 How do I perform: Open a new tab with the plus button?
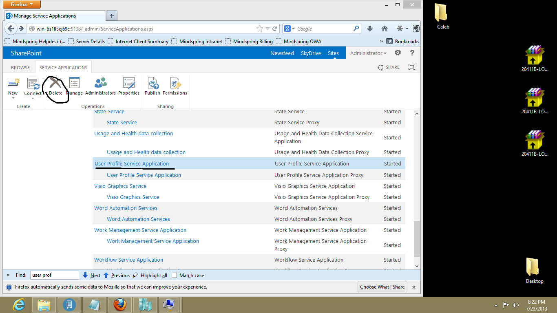point(112,16)
